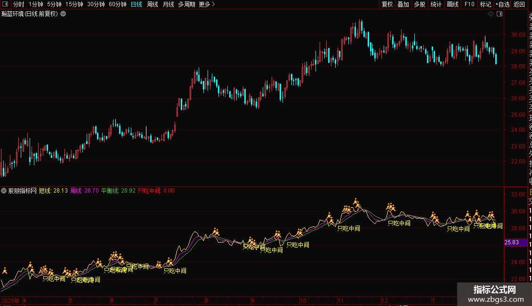Switch to the 30分钟 period tab
Viewport: 532px width, 306px height.
tap(96, 4)
